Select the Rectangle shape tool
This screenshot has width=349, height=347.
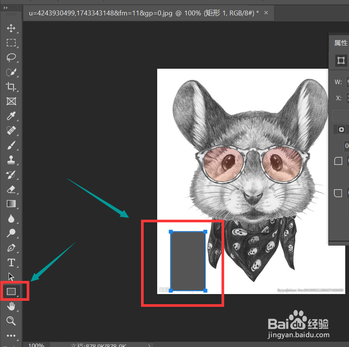[11, 291]
